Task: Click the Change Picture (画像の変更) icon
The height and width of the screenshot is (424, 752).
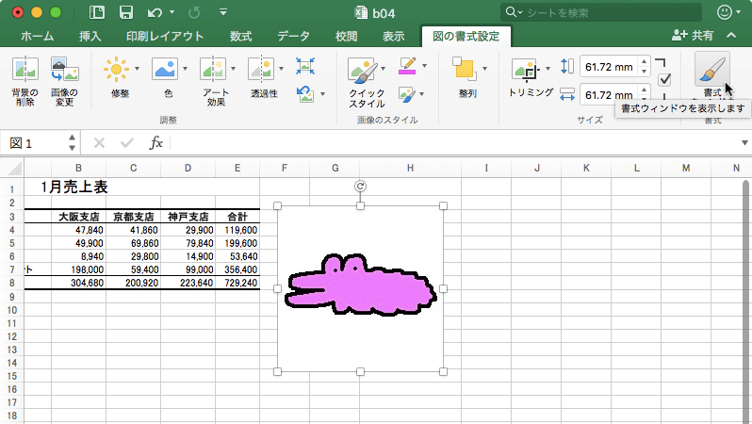Action: (x=65, y=69)
